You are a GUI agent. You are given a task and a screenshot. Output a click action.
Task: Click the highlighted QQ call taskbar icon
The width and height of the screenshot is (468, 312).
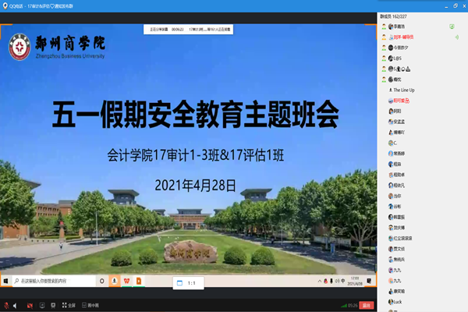coord(115,281)
